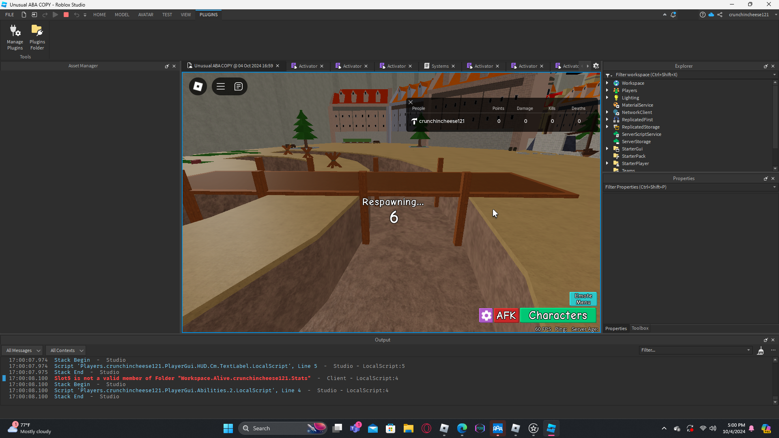Open the document tab settings gear
779x438 pixels.
point(596,66)
